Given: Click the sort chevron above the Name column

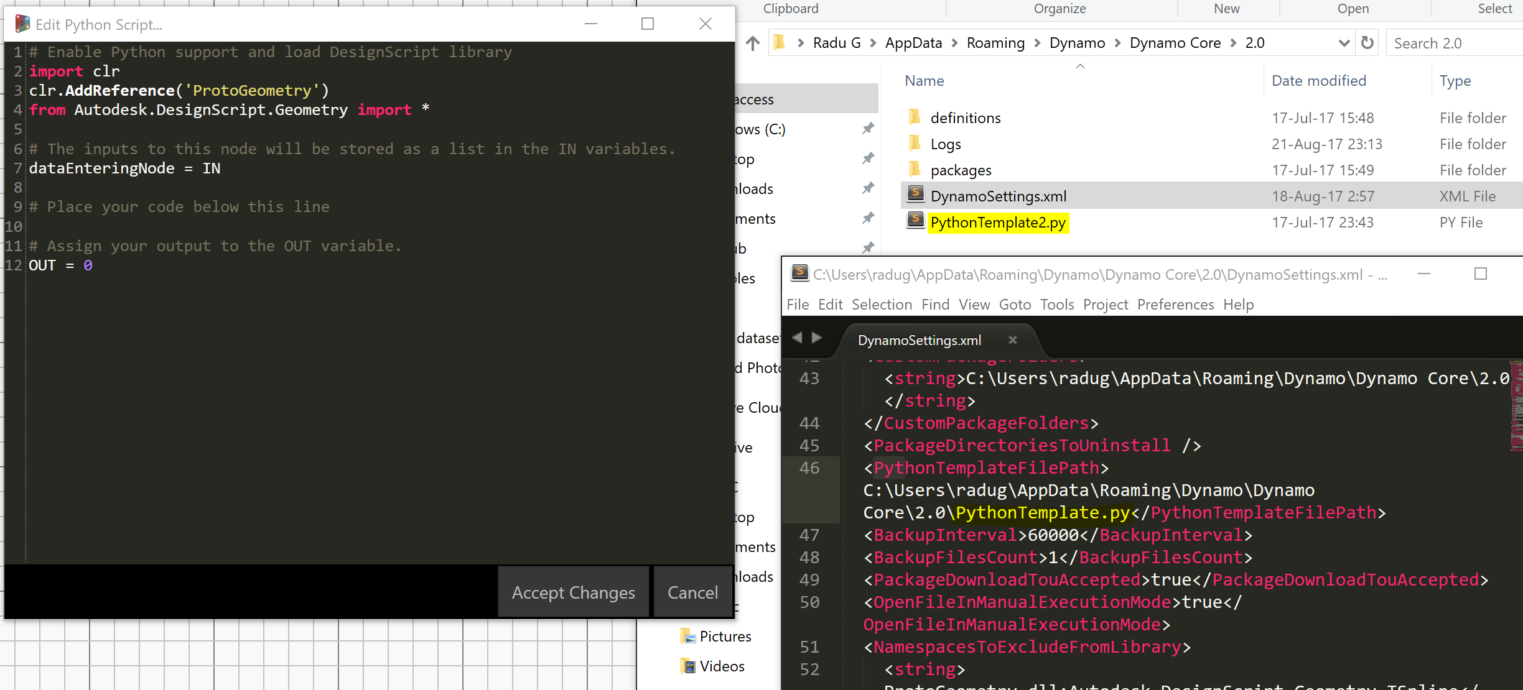Looking at the screenshot, I should 1080,66.
